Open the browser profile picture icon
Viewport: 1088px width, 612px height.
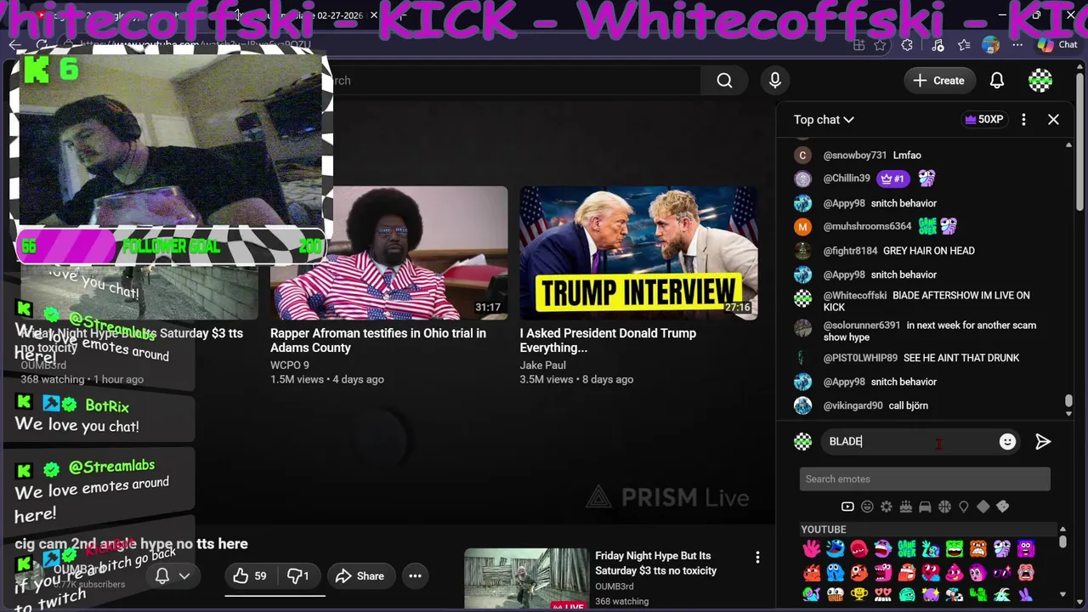point(990,45)
